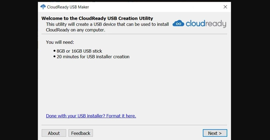Proceed with the Next > button
This screenshot has width=270, height=140.
pos(215,133)
